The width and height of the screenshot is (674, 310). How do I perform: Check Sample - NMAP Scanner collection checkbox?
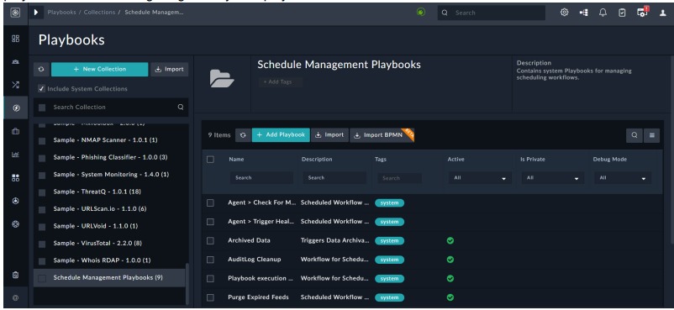[x=42, y=140]
